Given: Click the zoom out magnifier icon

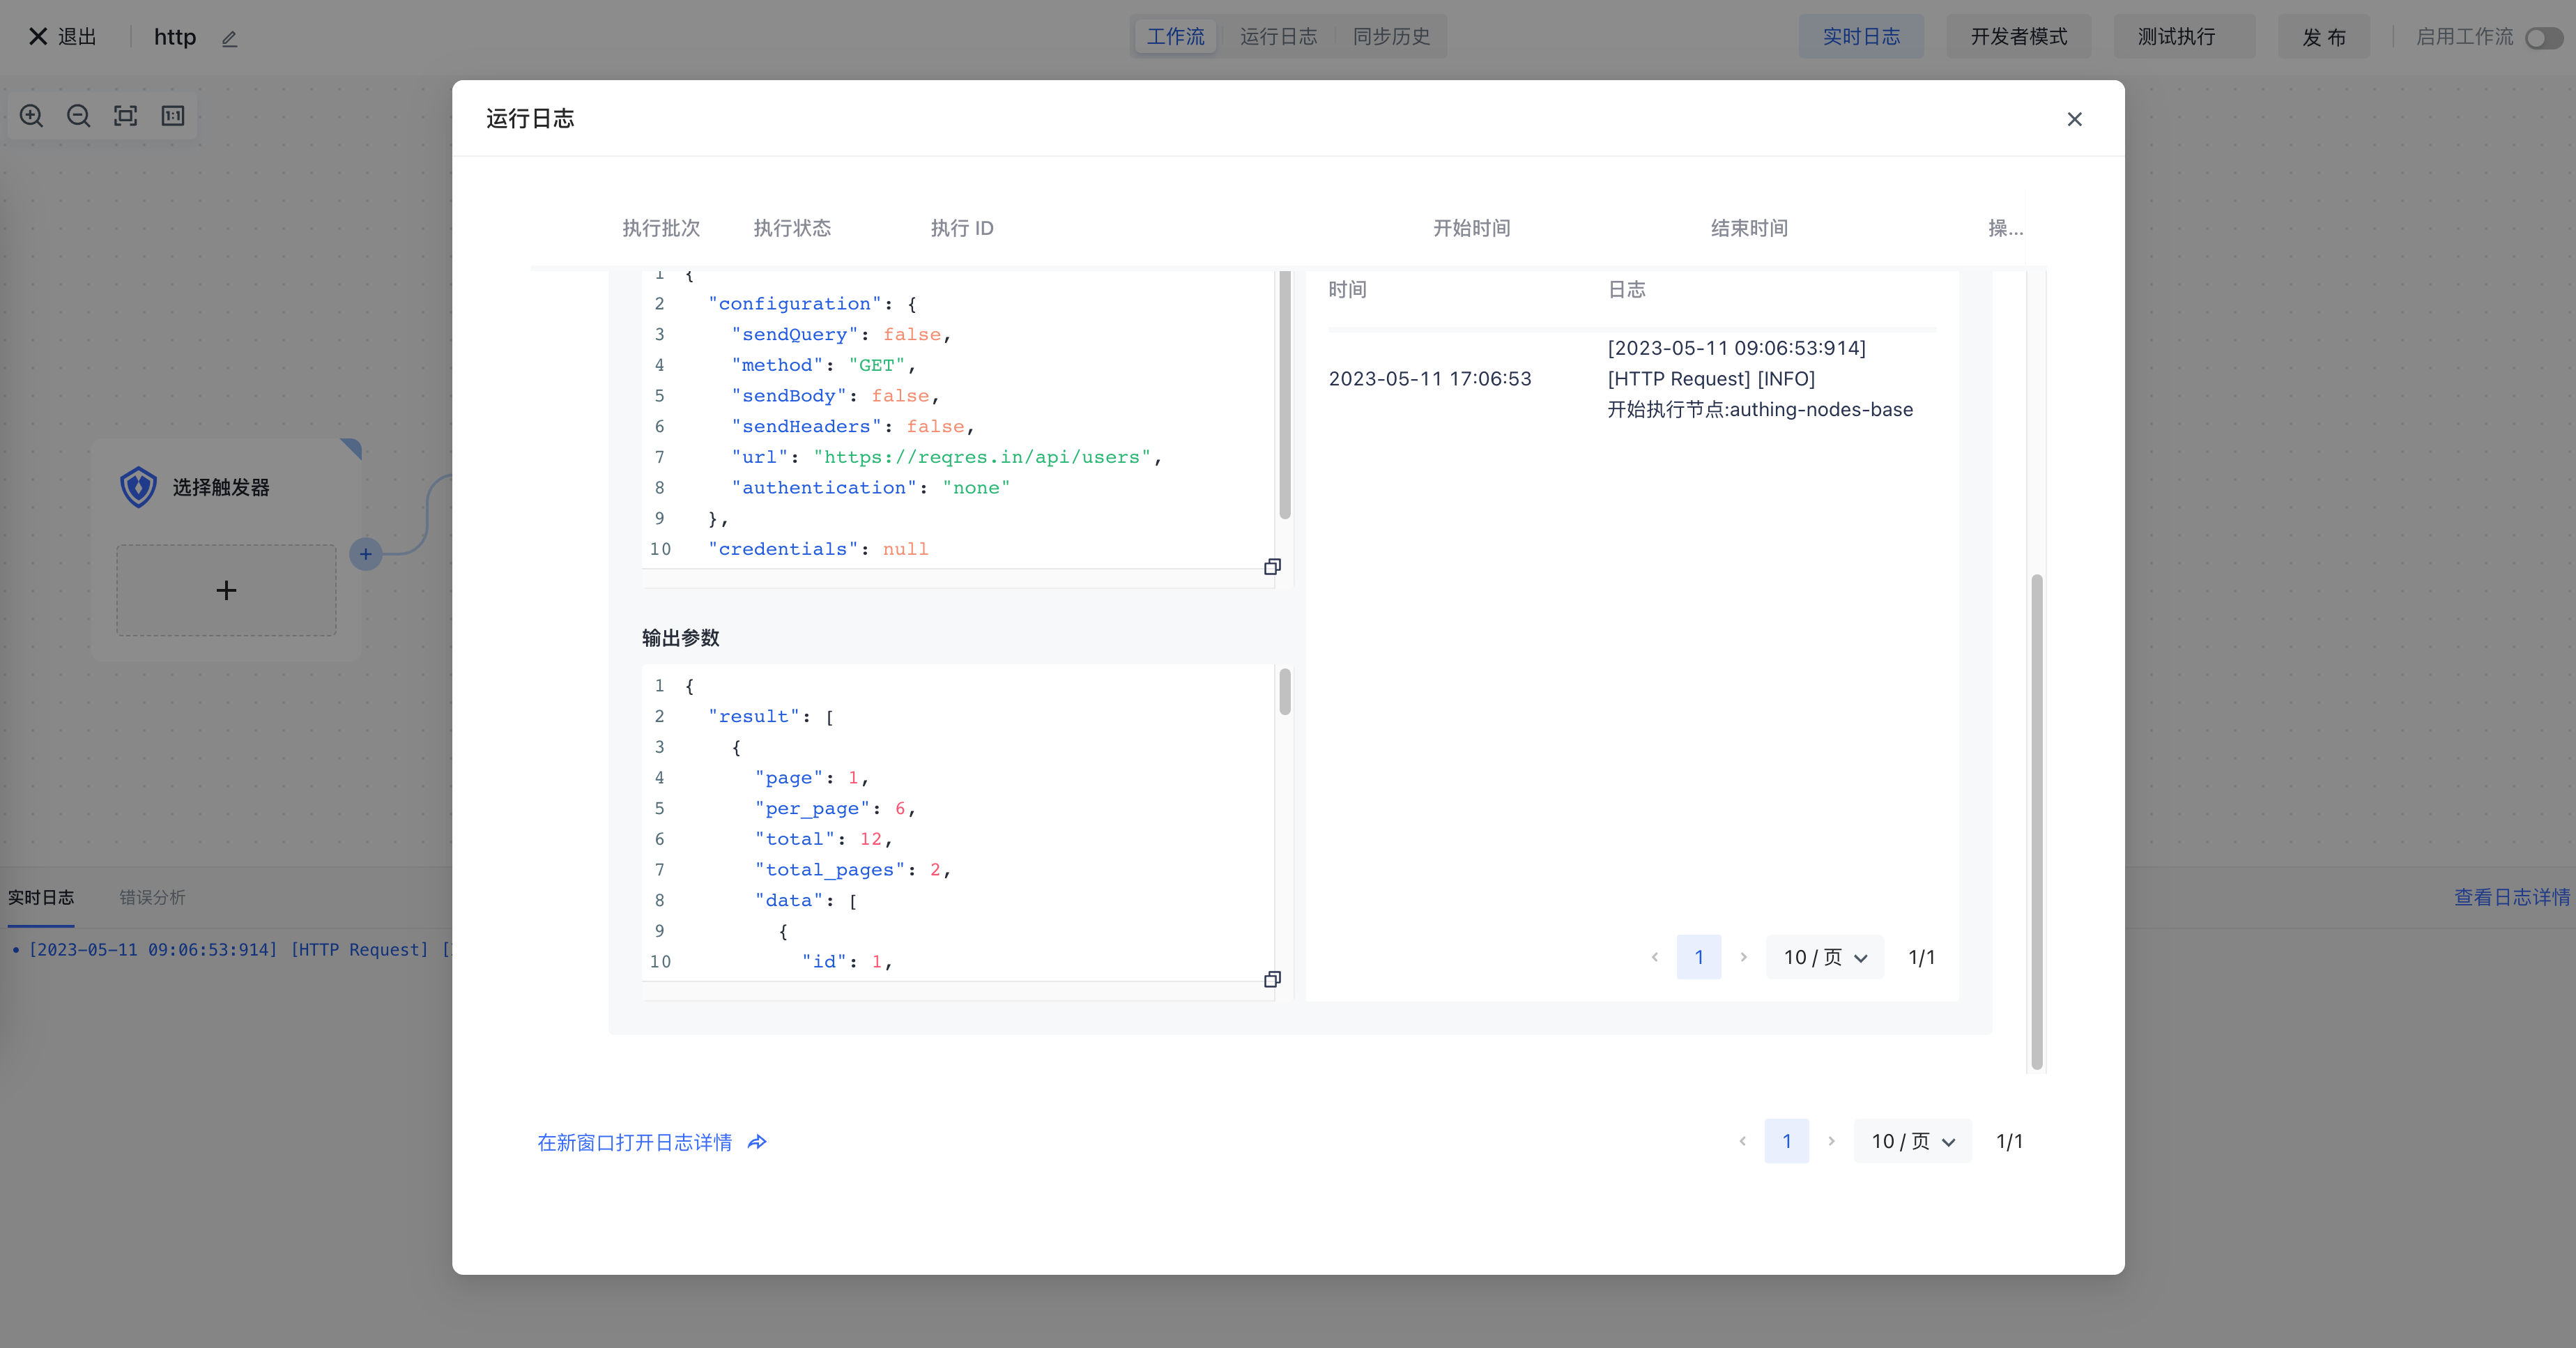Looking at the screenshot, I should click(78, 116).
